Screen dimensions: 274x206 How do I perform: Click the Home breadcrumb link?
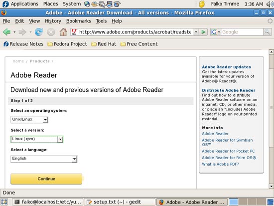point(18,61)
